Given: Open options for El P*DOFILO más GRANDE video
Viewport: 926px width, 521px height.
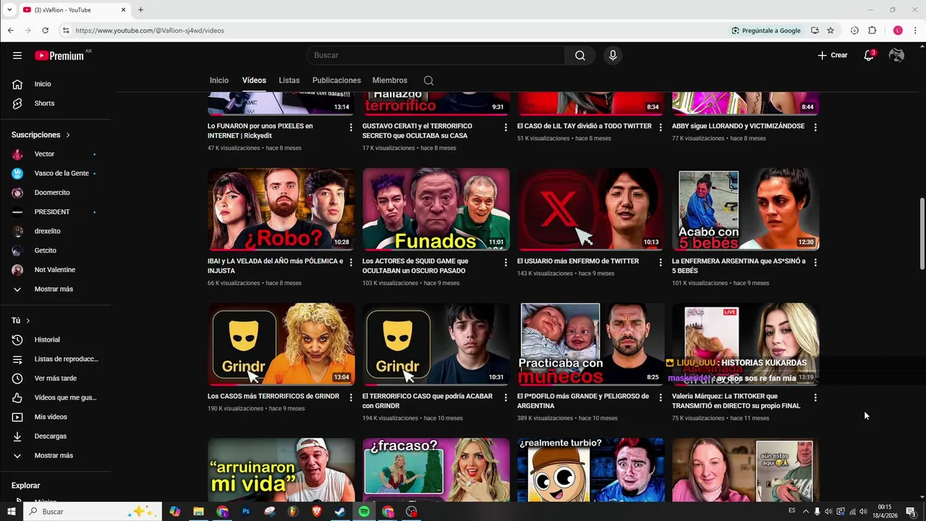Looking at the screenshot, I should [660, 397].
